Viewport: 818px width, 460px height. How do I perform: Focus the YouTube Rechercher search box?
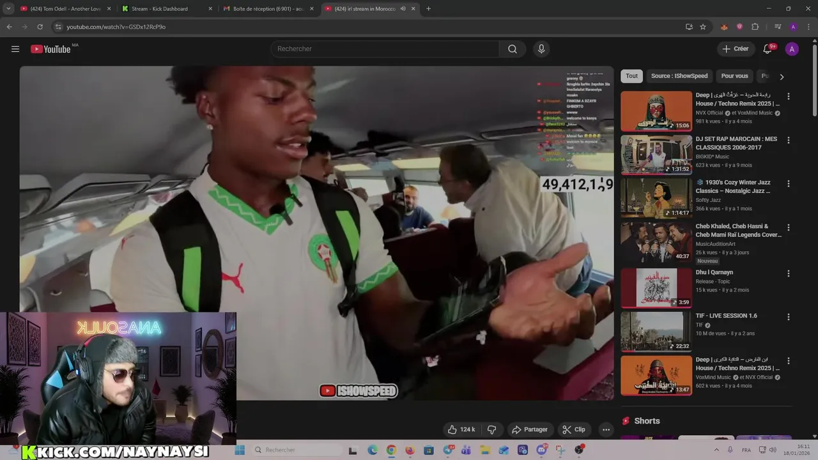click(385, 49)
